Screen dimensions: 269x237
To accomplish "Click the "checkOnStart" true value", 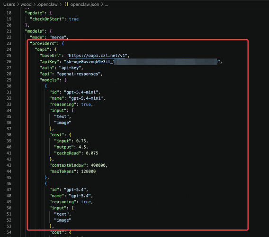I will point(74,19).
